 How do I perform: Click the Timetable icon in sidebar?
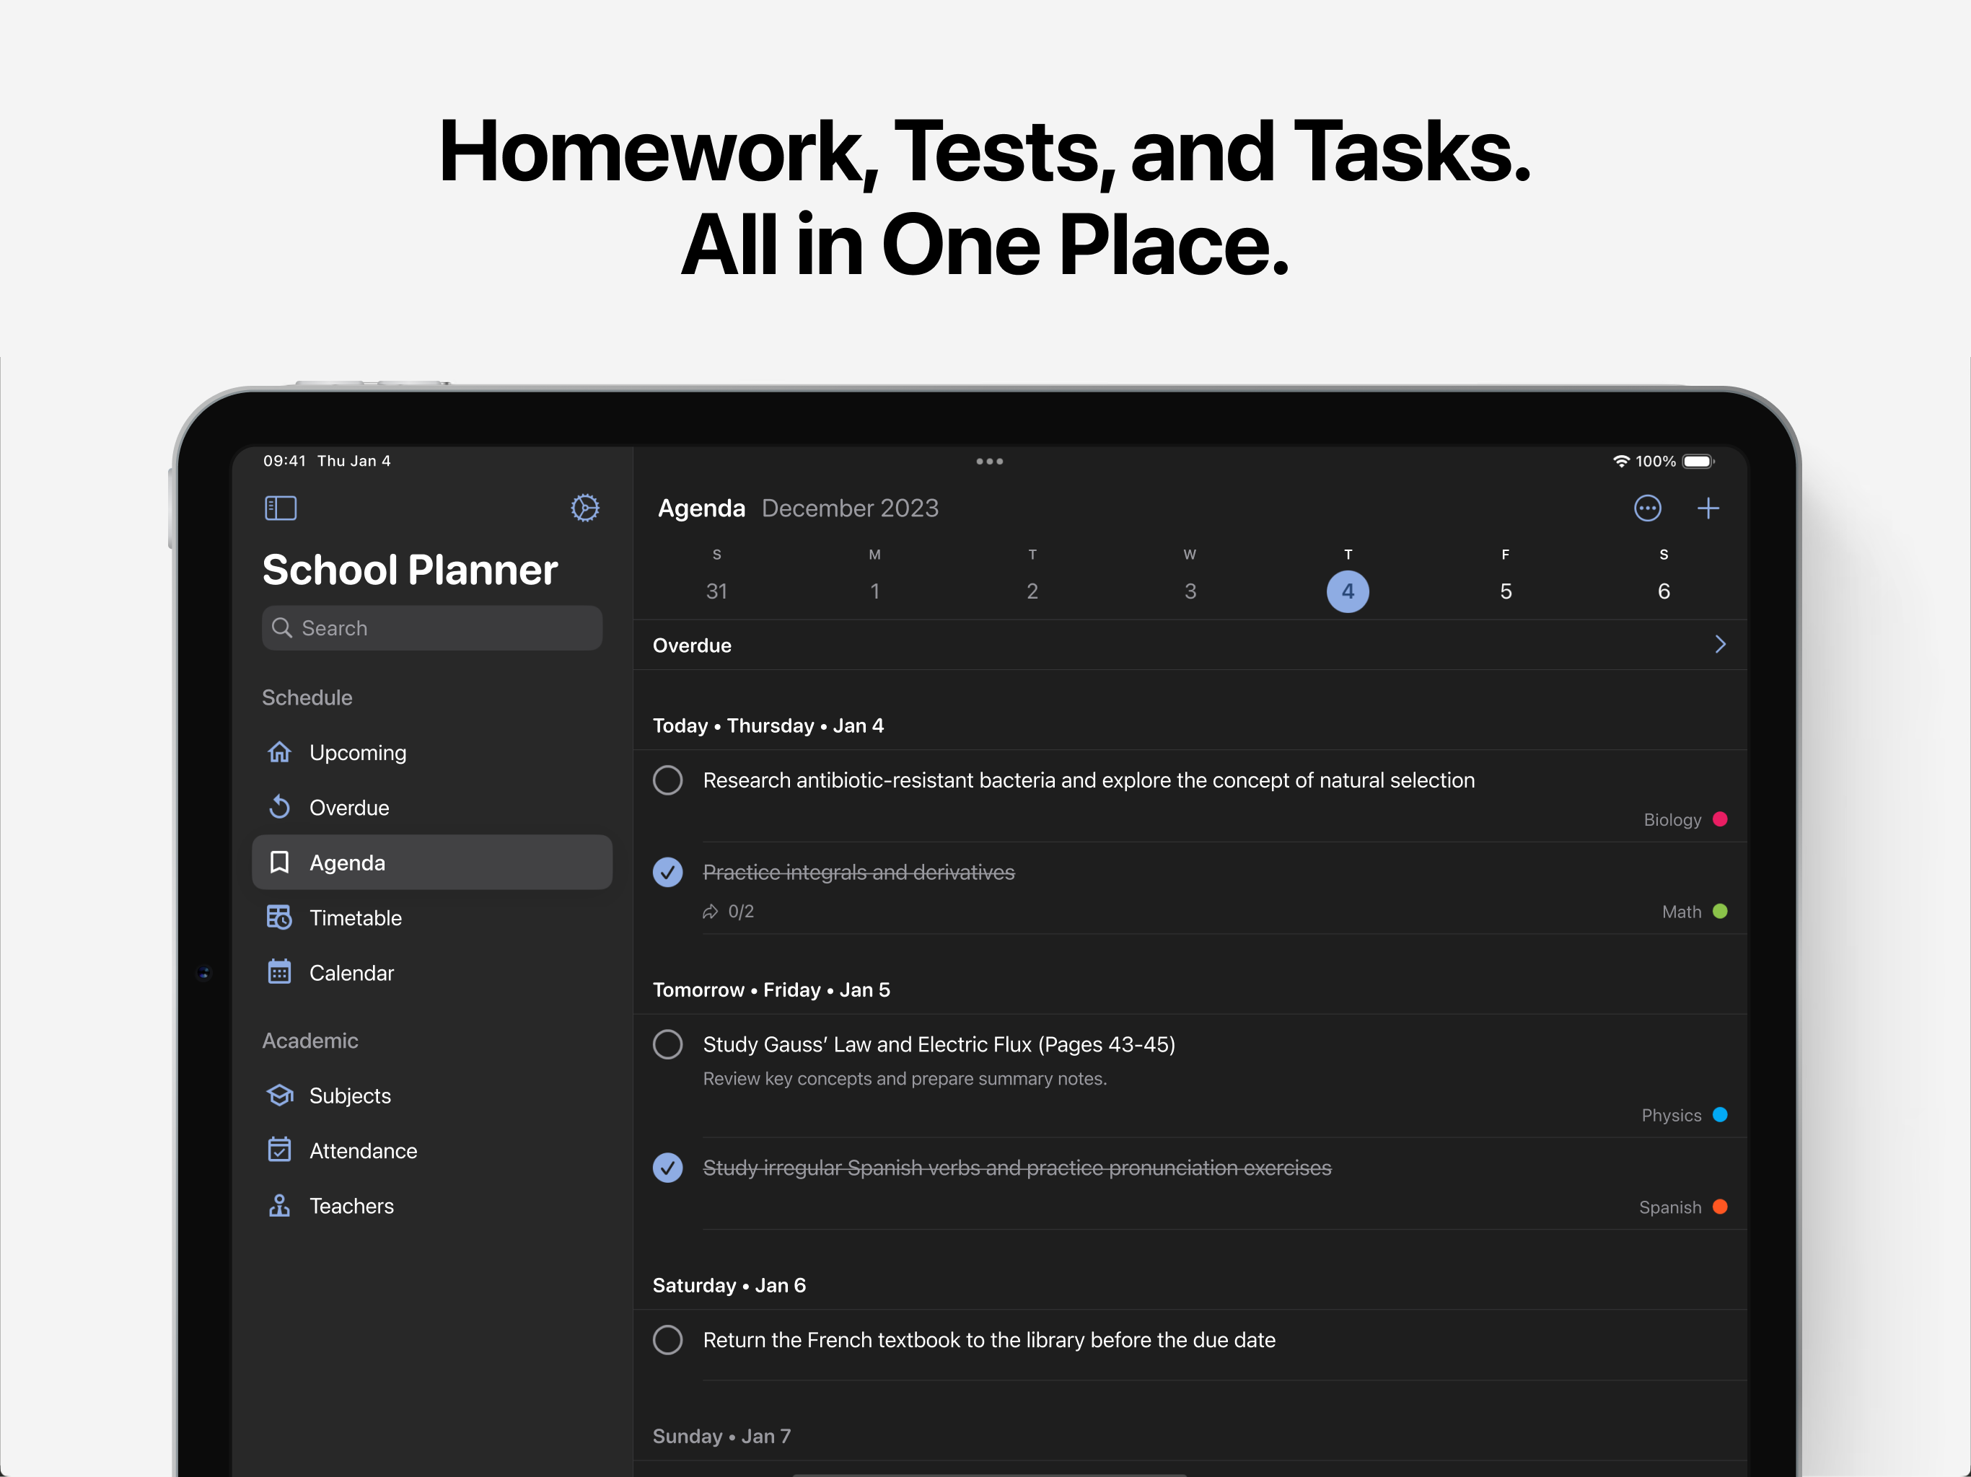[279, 917]
